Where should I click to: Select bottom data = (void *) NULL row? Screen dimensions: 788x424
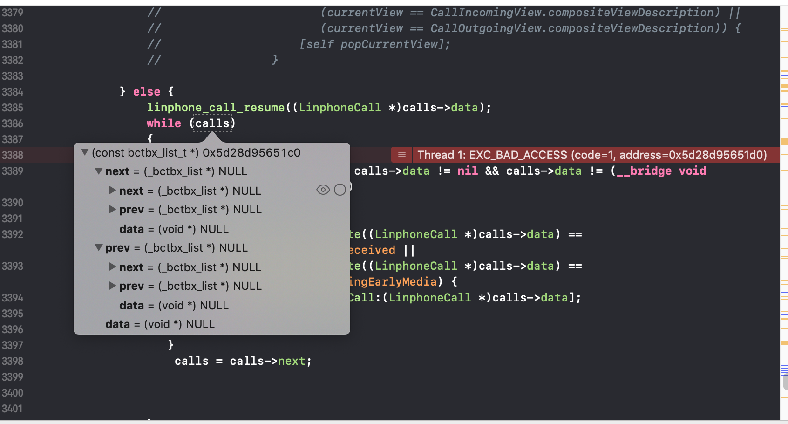pyautogui.click(x=212, y=324)
